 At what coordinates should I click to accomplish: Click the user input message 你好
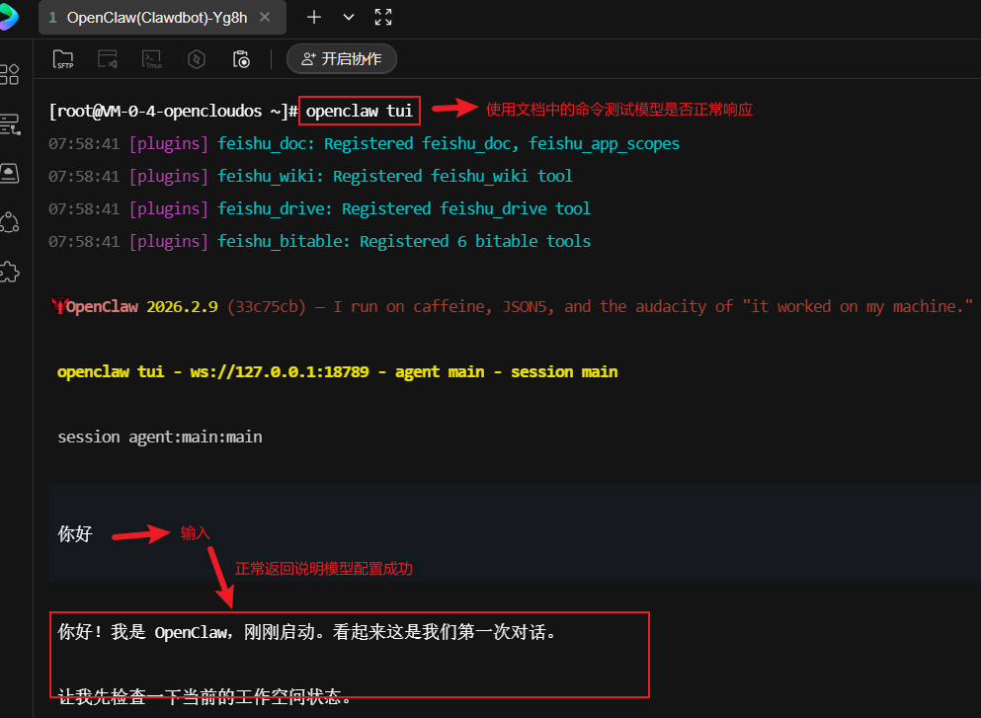tap(75, 533)
